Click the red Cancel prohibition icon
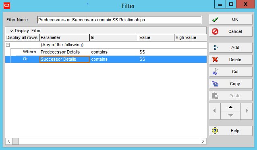This screenshot has height=150, width=257. (x=215, y=31)
